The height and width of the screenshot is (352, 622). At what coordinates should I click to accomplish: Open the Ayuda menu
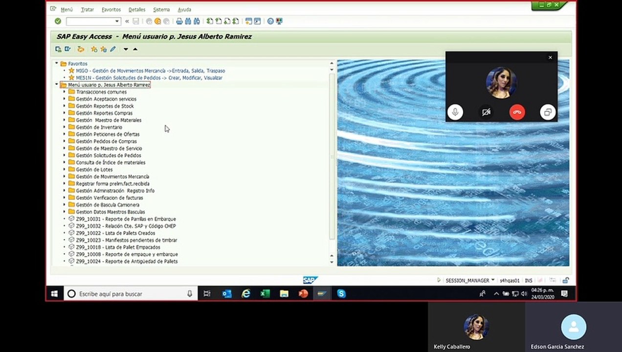[184, 9]
